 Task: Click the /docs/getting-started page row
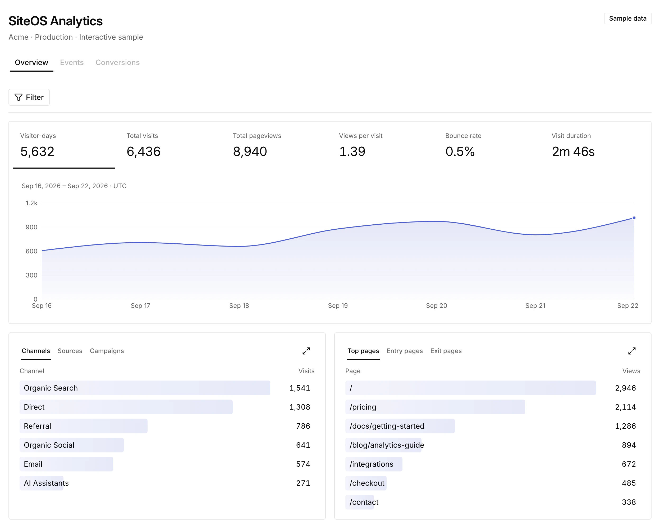[x=493, y=426]
